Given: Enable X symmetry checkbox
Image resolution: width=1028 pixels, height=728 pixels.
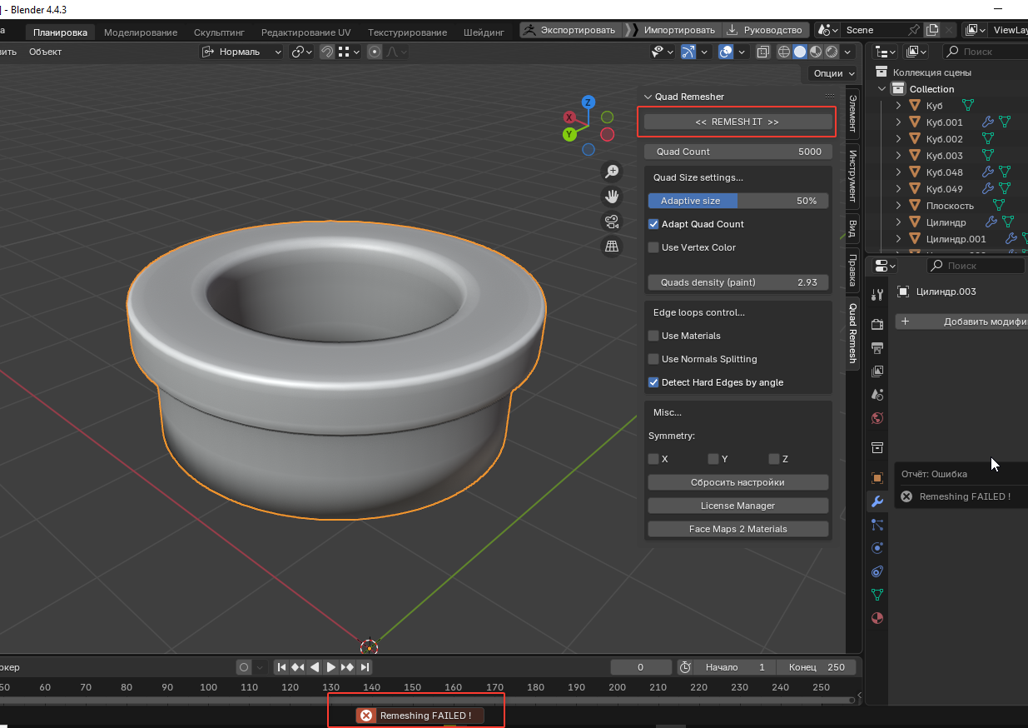Looking at the screenshot, I should (653, 459).
